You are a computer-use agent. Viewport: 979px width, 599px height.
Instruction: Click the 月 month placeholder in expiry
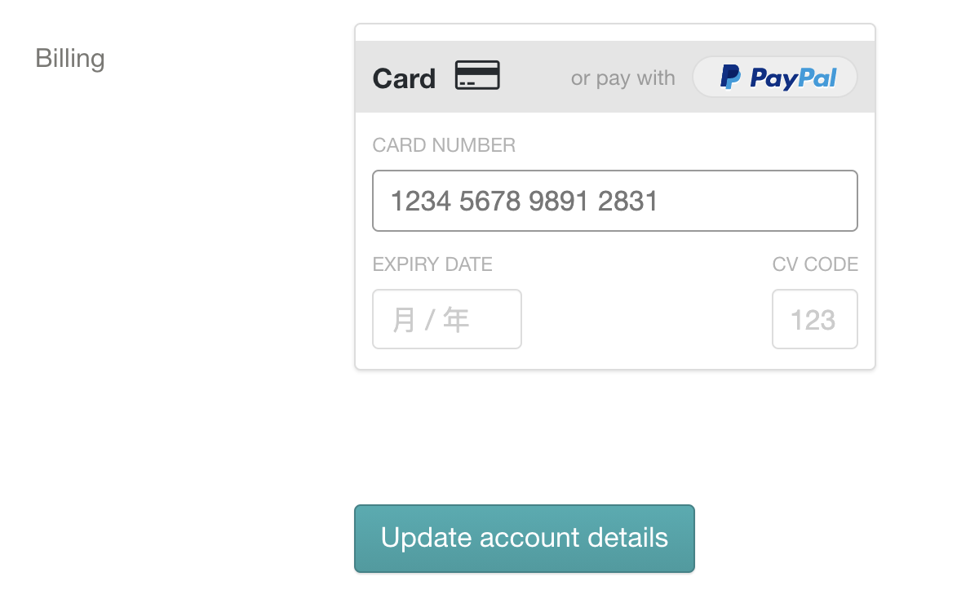[x=404, y=320]
